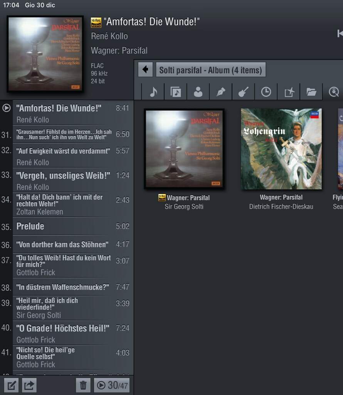Open the Lohengrin album cover
Screen dimensions: 343x395
click(281, 149)
